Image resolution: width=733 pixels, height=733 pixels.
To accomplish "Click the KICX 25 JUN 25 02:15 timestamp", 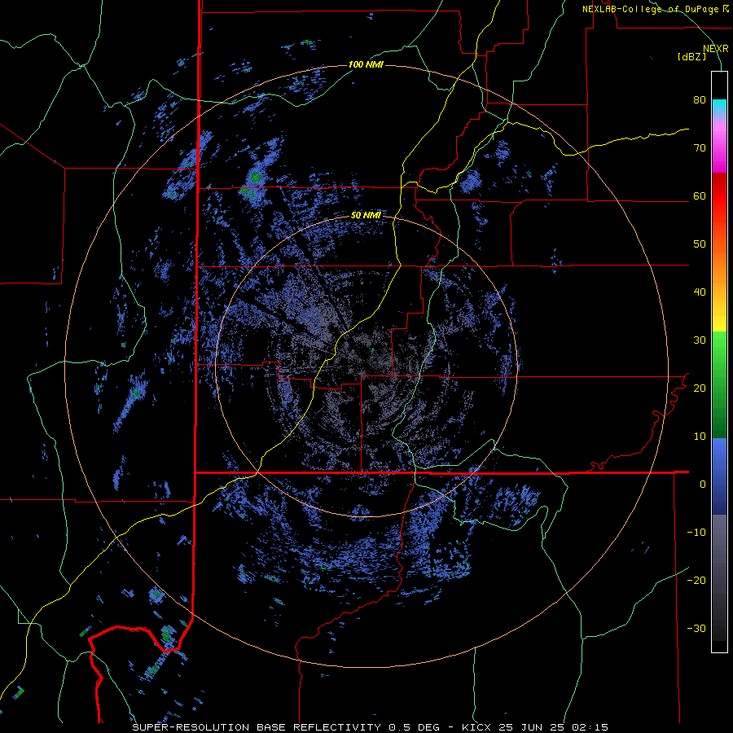I will coord(535,727).
